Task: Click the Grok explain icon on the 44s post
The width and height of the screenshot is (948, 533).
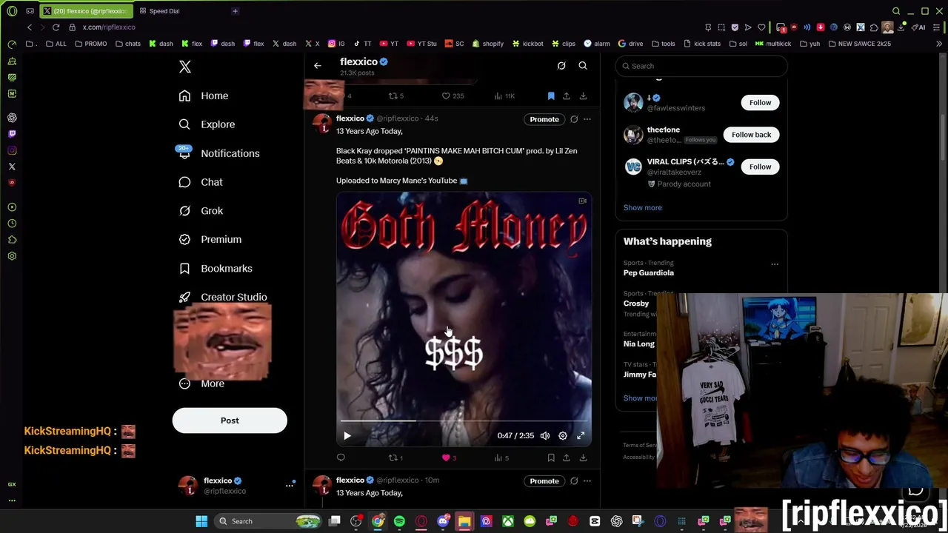Action: 574,119
